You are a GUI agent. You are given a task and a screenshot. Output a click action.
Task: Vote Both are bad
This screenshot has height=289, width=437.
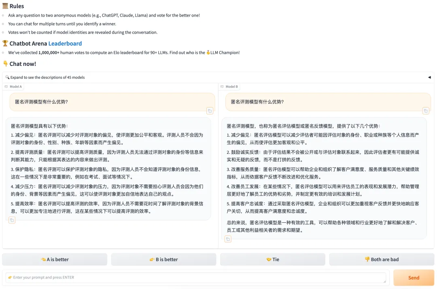pos(382,259)
